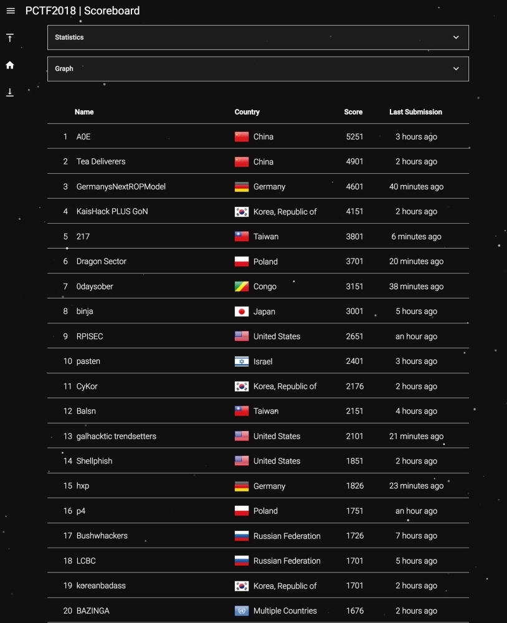Expand the Statistics panel chevron
This screenshot has height=623, width=507.
coord(456,37)
